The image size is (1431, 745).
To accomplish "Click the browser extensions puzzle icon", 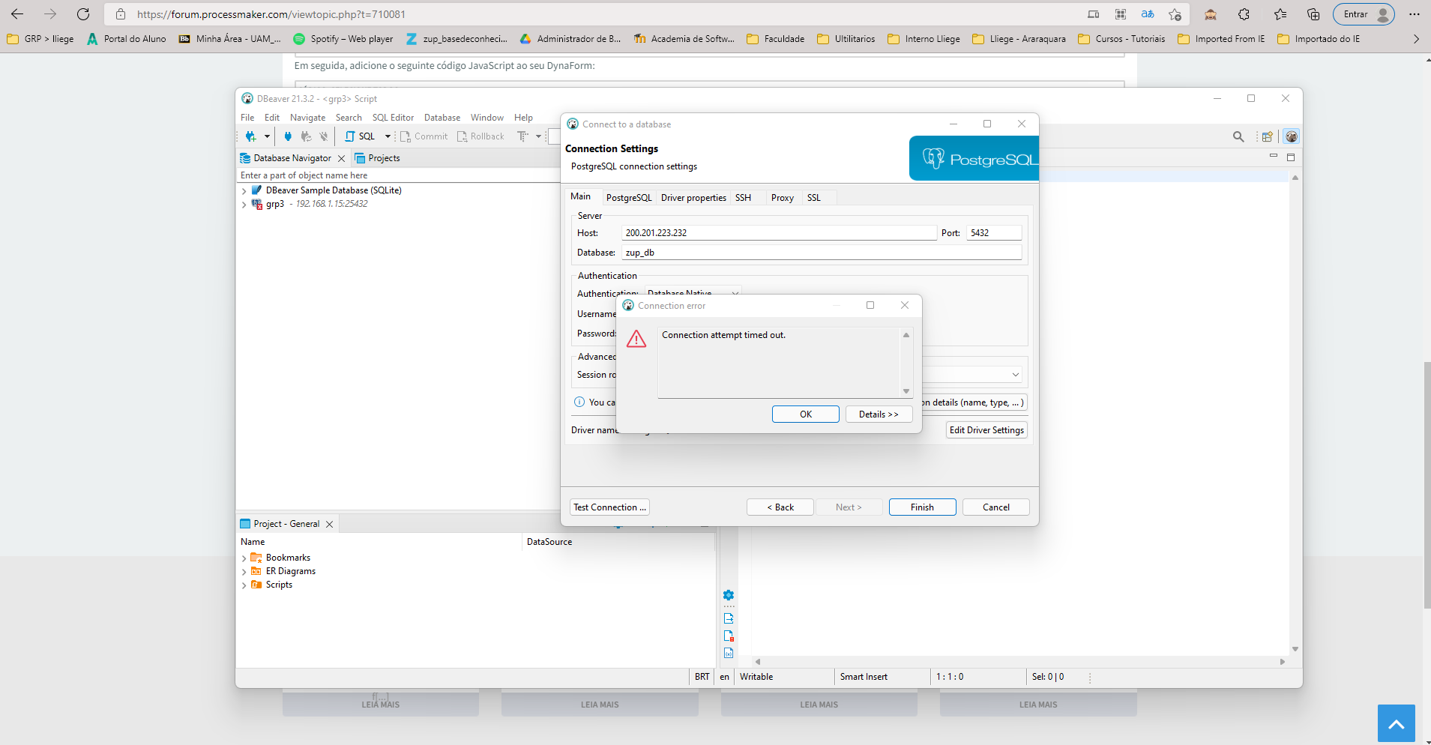I will pyautogui.click(x=1244, y=14).
